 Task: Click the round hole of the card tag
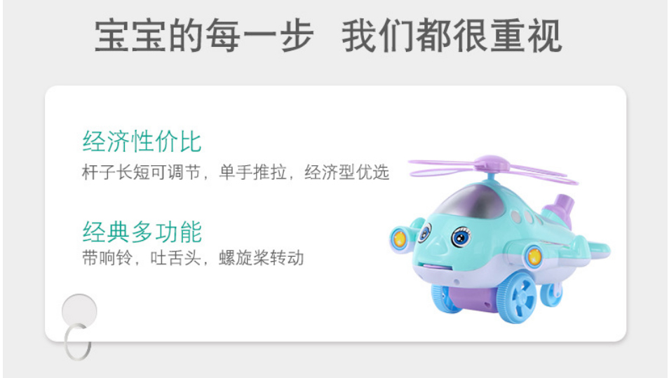tap(79, 311)
